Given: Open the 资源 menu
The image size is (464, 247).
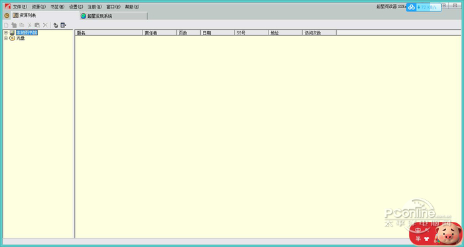Looking at the screenshot, I should coord(38,7).
